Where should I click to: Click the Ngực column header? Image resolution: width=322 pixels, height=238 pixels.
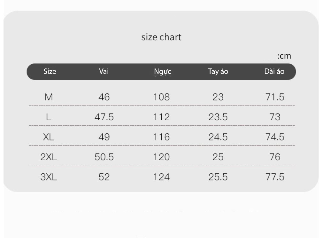(162, 72)
